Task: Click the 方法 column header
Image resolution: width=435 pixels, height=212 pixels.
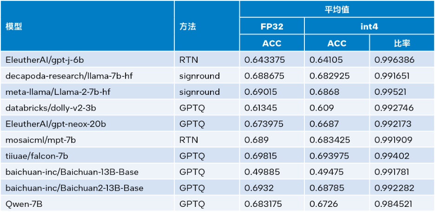Action: [188, 26]
